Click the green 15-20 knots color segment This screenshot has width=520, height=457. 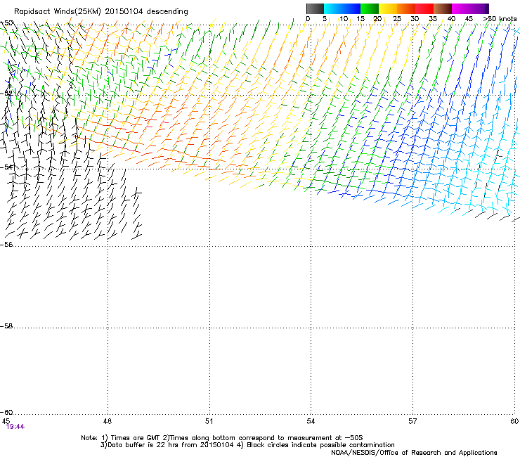pyautogui.click(x=370, y=8)
